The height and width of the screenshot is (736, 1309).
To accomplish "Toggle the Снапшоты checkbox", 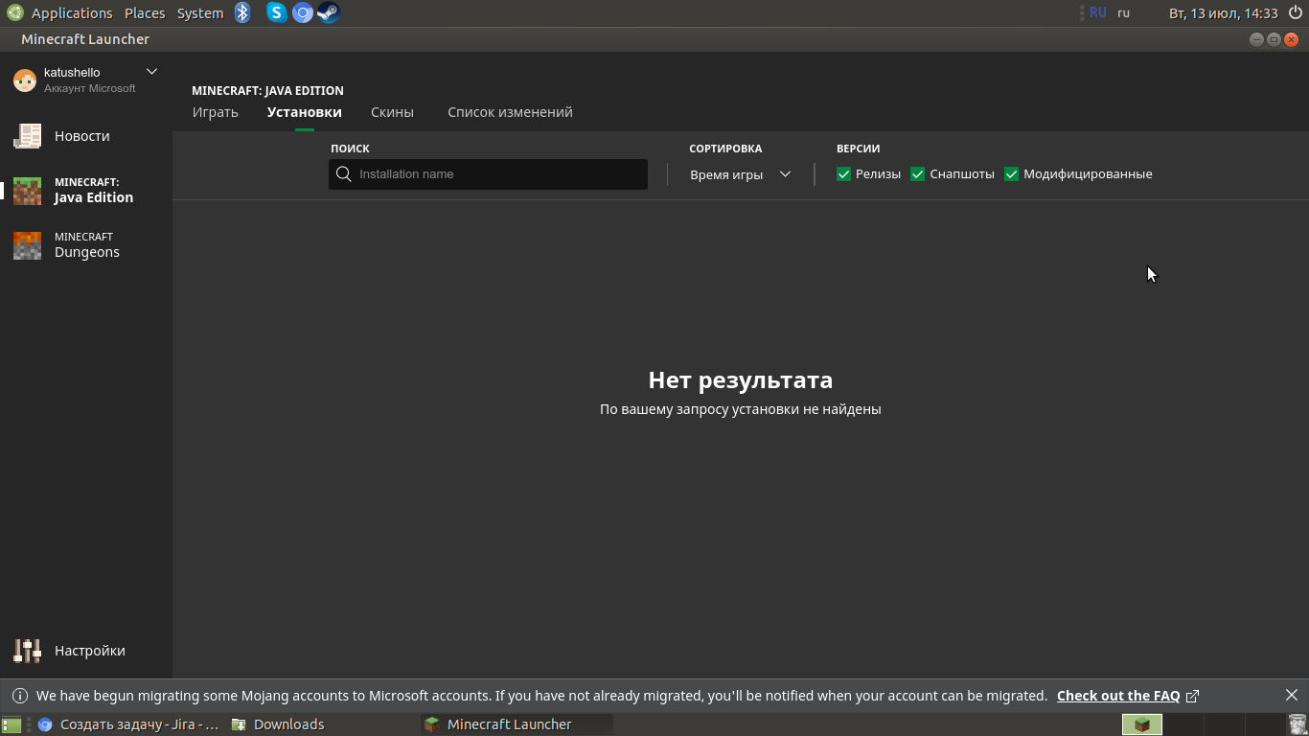I will (x=917, y=174).
